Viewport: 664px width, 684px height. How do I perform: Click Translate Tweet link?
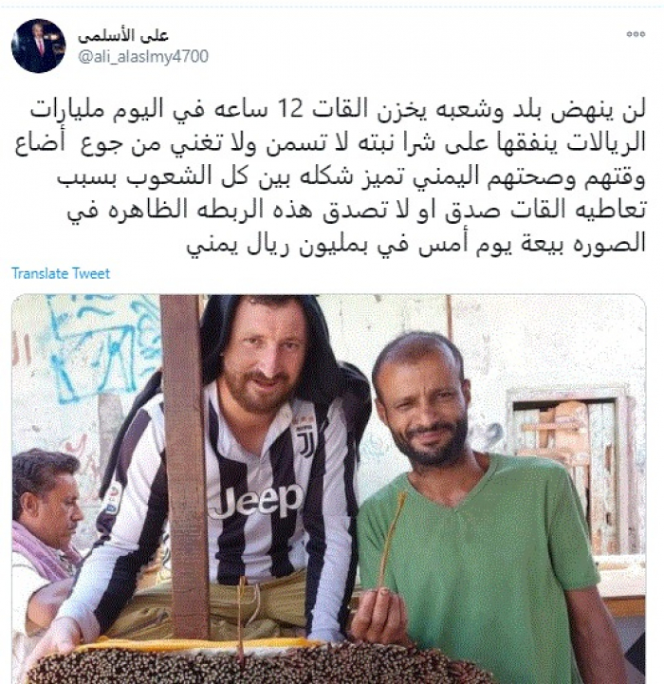click(x=61, y=273)
